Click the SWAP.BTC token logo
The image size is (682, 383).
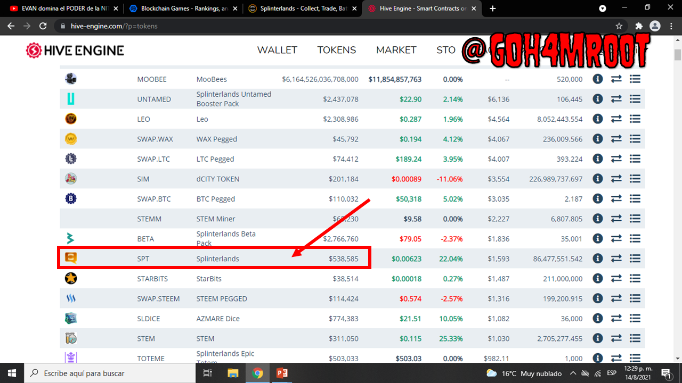pyautogui.click(x=71, y=199)
